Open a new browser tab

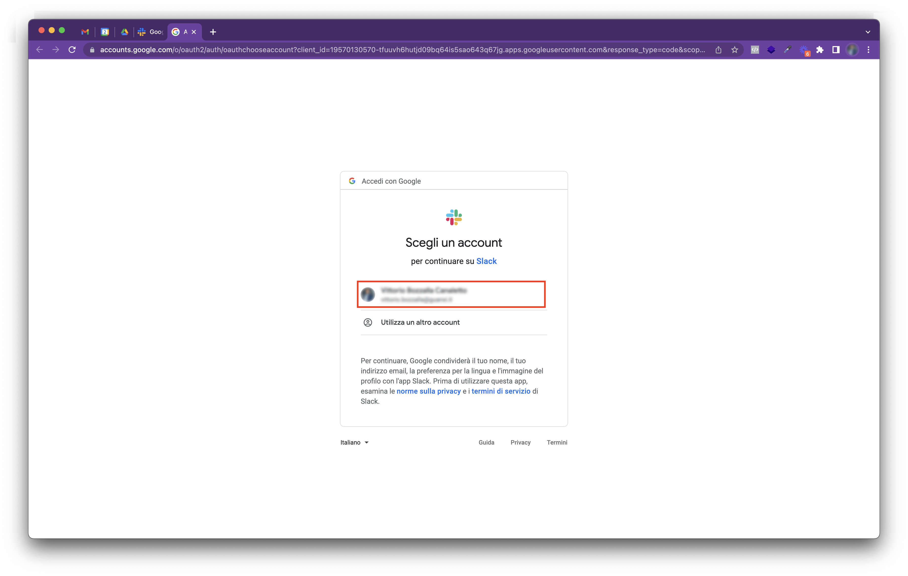click(x=213, y=32)
